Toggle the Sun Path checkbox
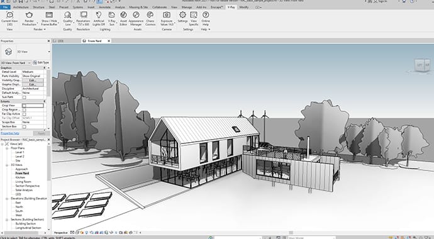Viewport: 434px width, 239px height. pyautogui.click(x=25, y=97)
